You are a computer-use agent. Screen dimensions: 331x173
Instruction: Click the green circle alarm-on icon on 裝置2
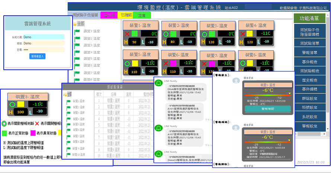(x=165, y=34)
